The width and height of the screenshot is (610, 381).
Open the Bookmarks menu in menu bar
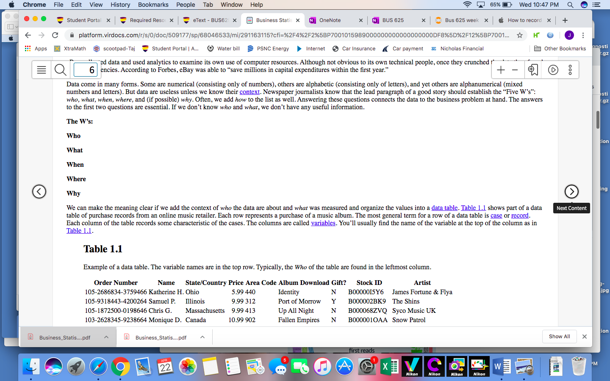coord(153,5)
